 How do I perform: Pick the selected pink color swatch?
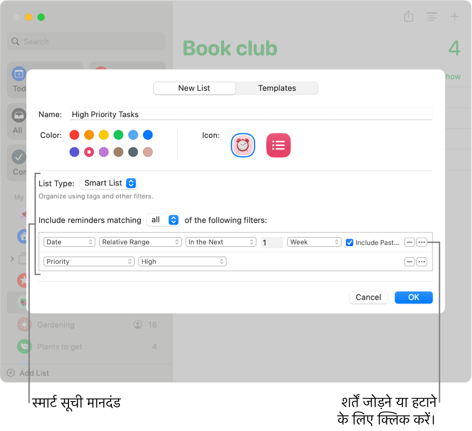(89, 152)
